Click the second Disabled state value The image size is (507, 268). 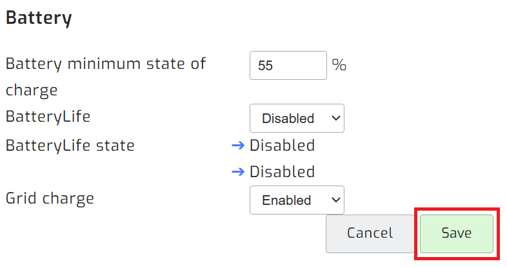282,172
